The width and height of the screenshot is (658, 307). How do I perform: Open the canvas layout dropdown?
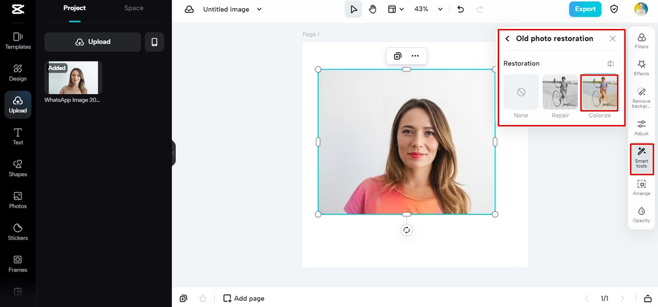396,9
